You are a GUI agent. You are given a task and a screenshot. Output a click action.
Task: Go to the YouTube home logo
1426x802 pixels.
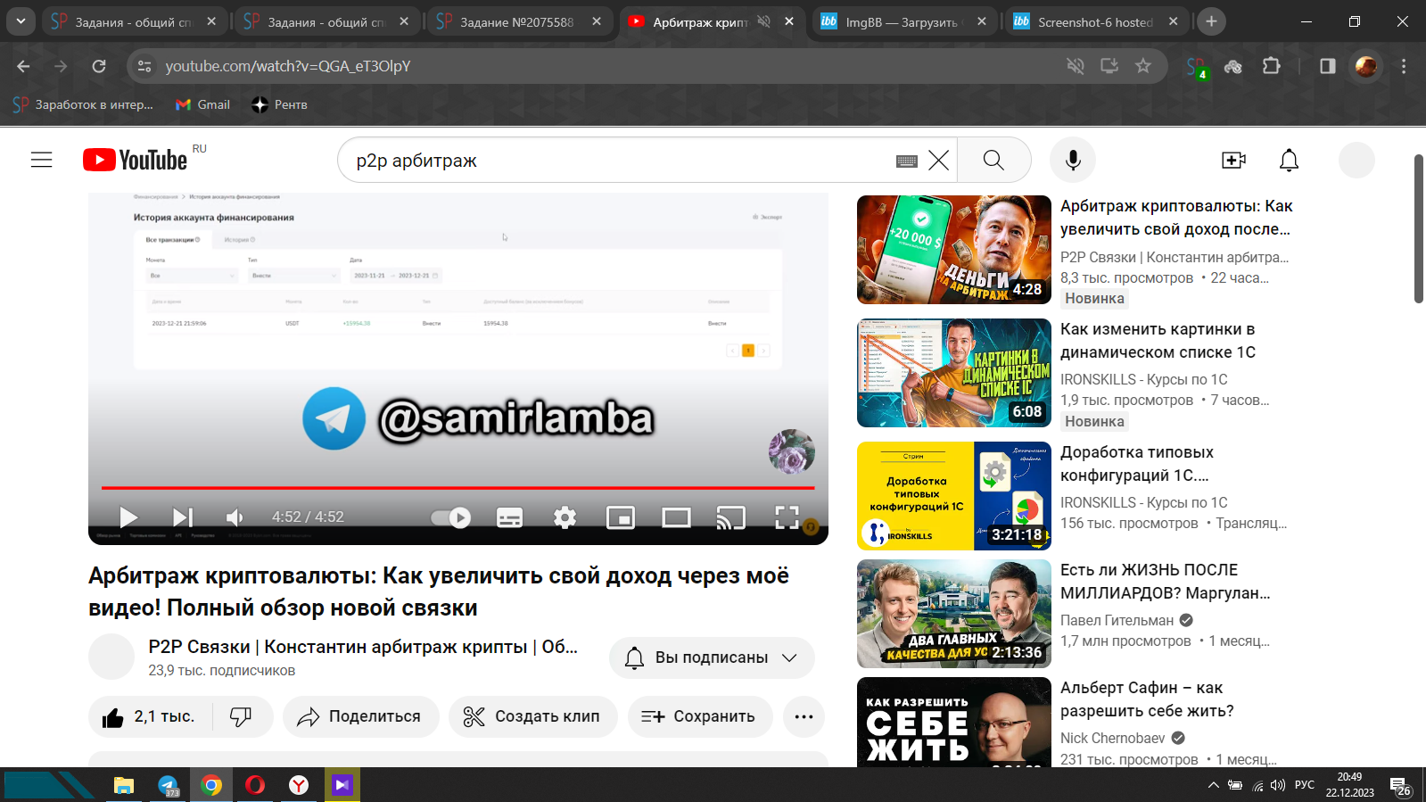135,160
